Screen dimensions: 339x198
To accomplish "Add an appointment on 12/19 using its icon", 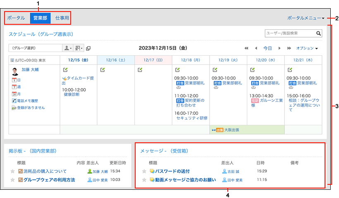I will click(215, 70).
